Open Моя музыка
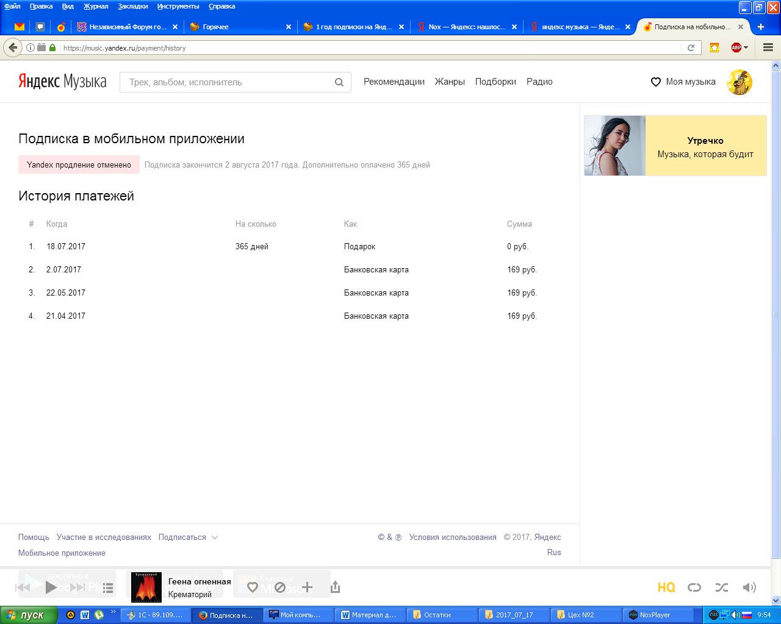The width and height of the screenshot is (781, 624). [x=683, y=82]
